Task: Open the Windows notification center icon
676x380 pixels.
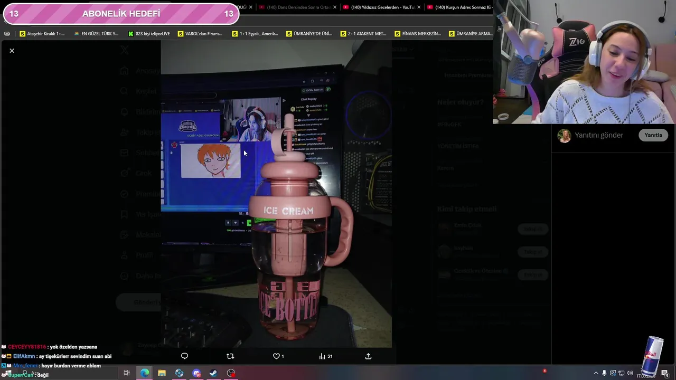Action: click(665, 373)
